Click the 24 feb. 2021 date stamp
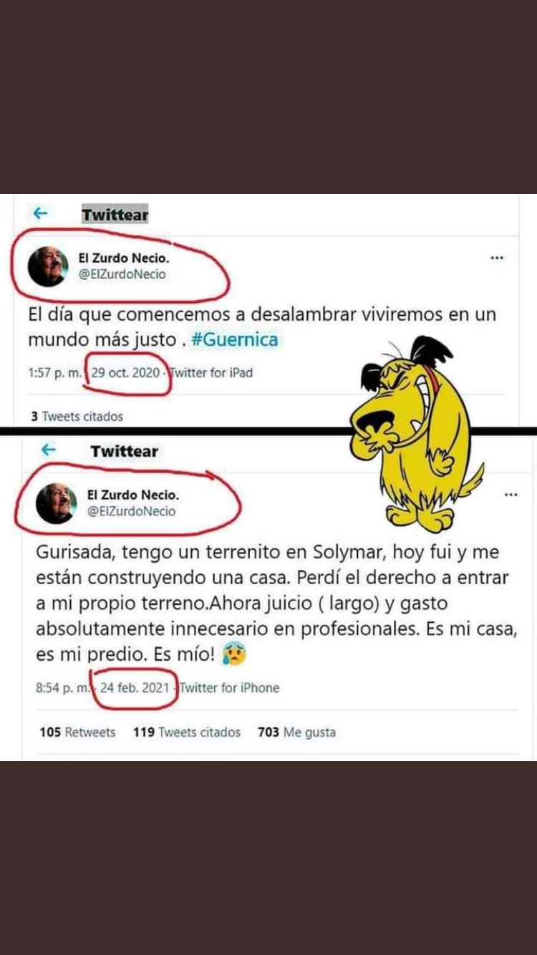537x955 pixels. (x=135, y=688)
